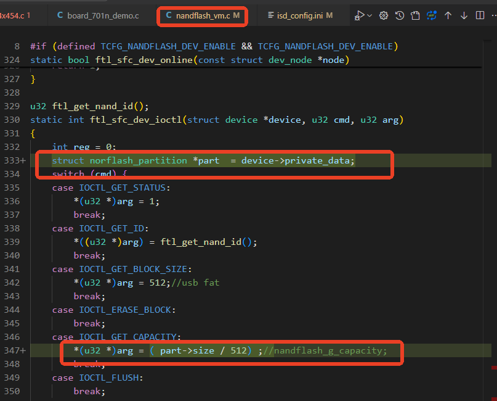Place cursor on norflash_partition in line 333
This screenshot has height=401, width=497.
coord(138,160)
